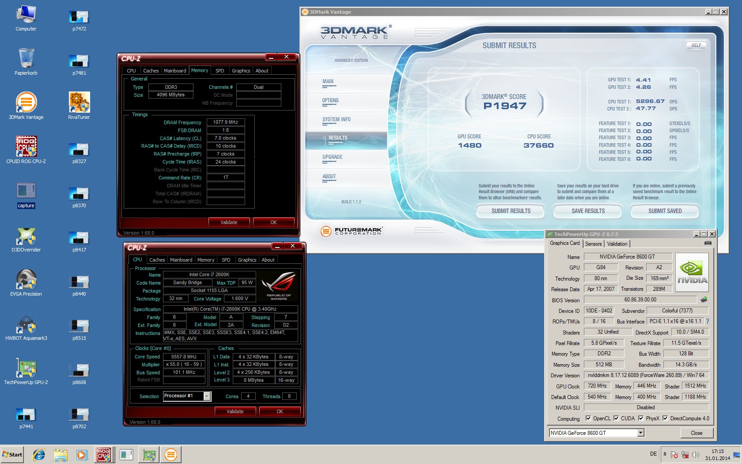Launch RivaTuner desktop shortcut

pyautogui.click(x=79, y=106)
